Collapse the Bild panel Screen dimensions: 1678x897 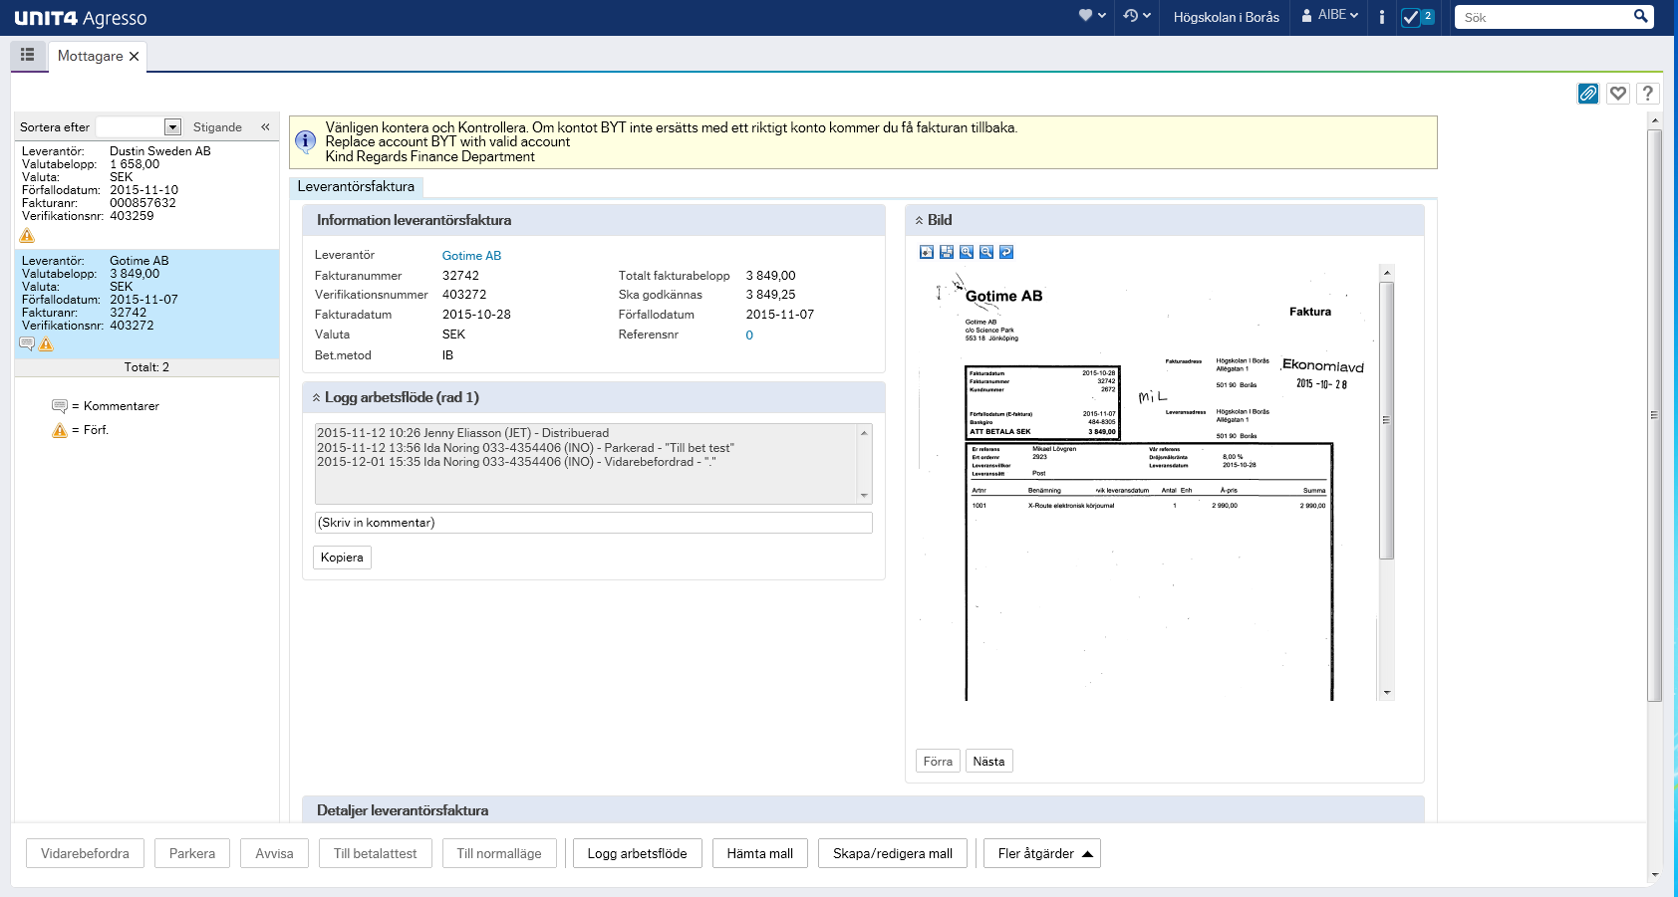[x=919, y=220]
